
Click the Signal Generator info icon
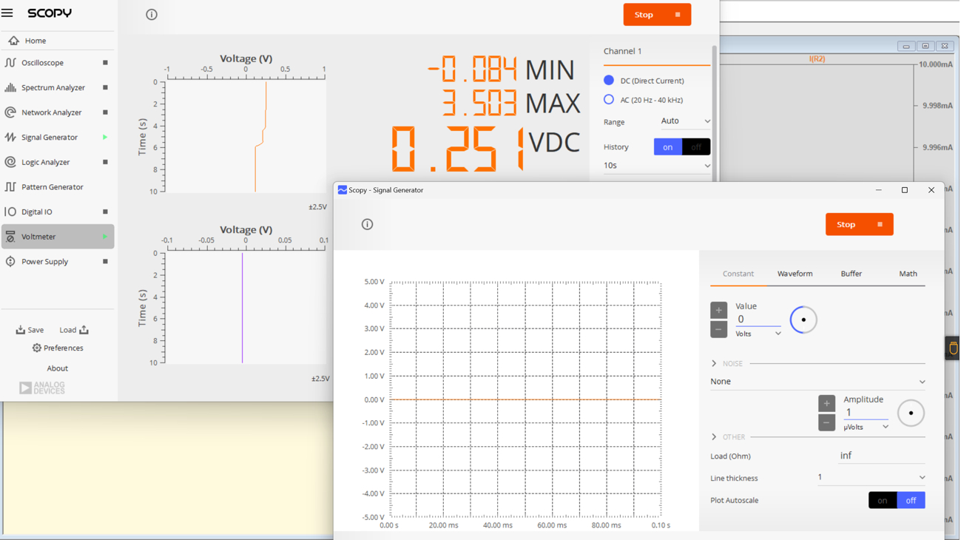(x=367, y=224)
